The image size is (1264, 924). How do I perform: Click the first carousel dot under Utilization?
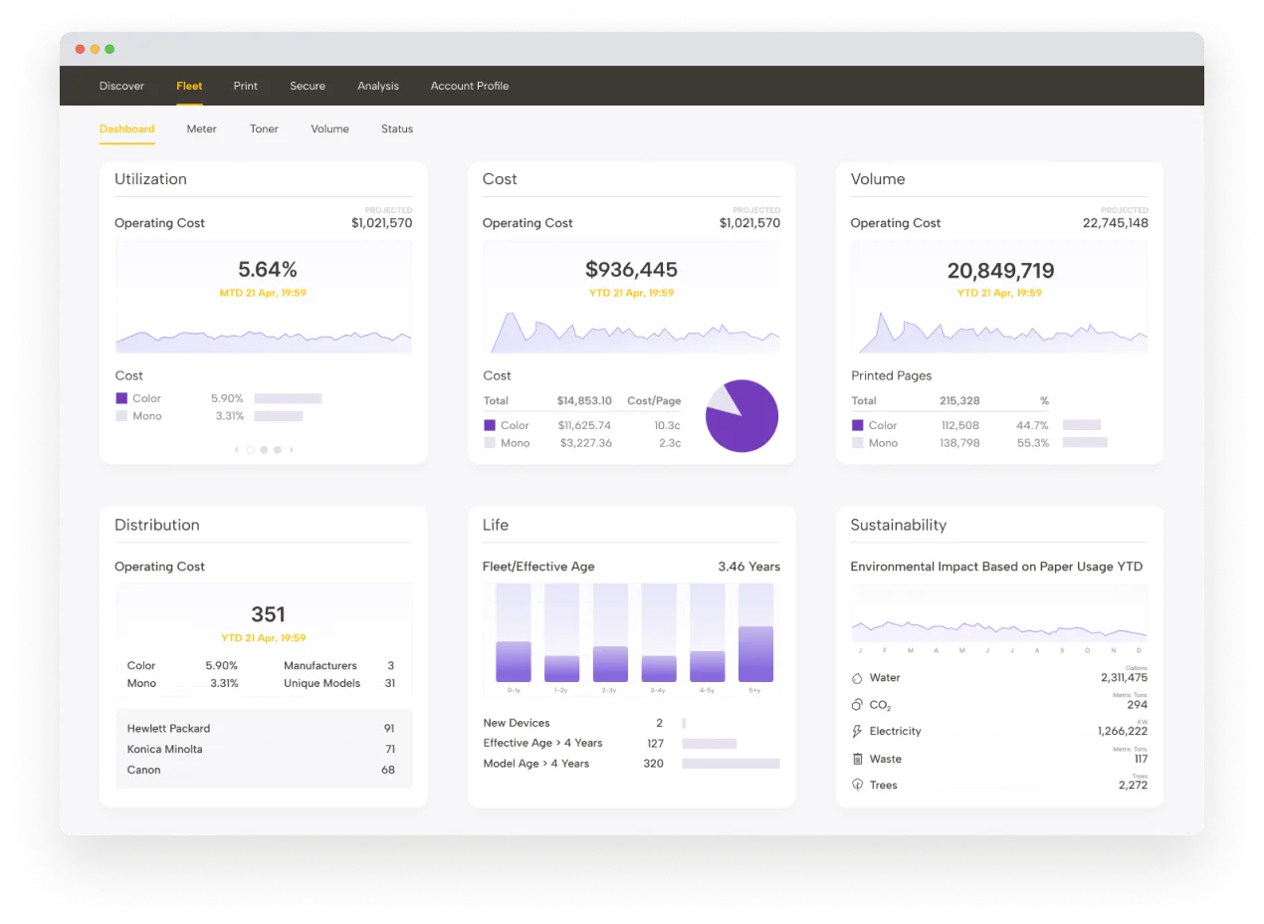pos(250,450)
